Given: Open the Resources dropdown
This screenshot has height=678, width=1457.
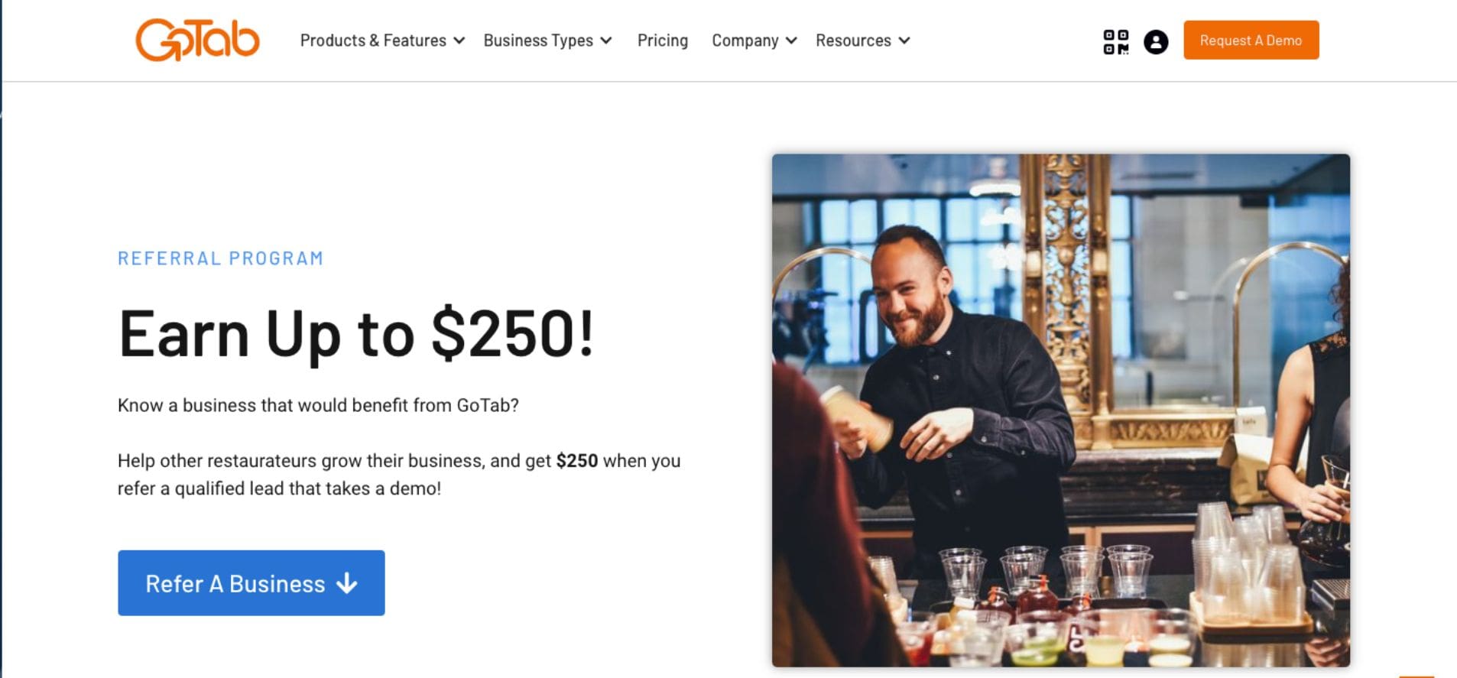Looking at the screenshot, I should [852, 41].
